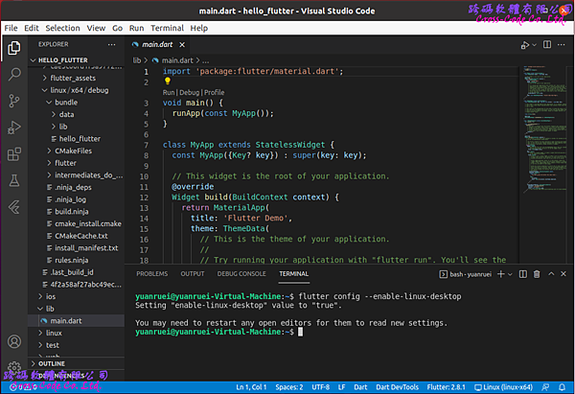Click the Run code lens above main
The image size is (575, 394).
click(170, 93)
